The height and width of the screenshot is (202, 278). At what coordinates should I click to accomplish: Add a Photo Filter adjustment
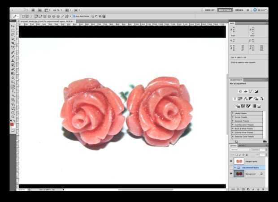[x=256, y=99]
